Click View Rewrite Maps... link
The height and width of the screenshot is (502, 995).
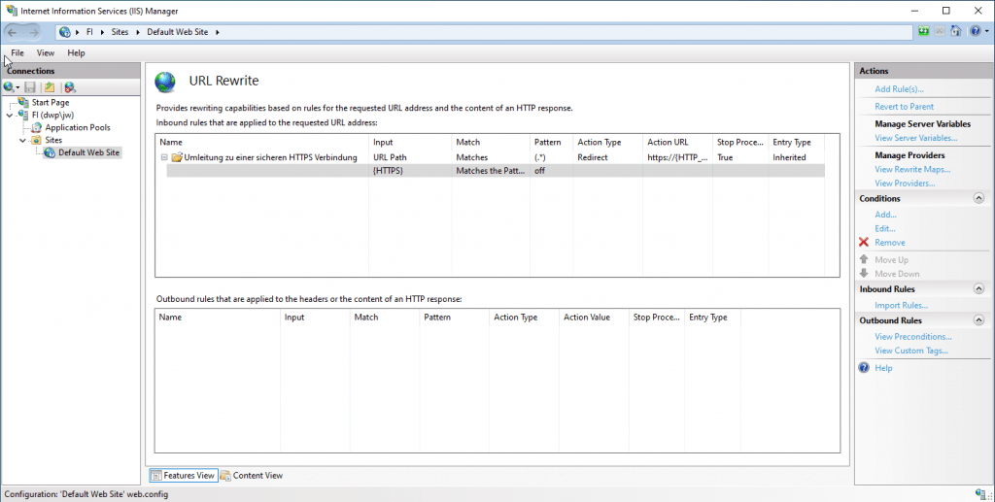pyautogui.click(x=912, y=169)
